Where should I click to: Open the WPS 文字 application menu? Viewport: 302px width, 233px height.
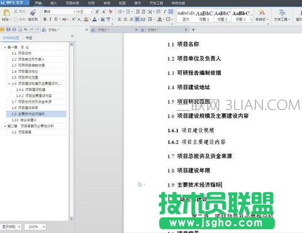point(14,3)
